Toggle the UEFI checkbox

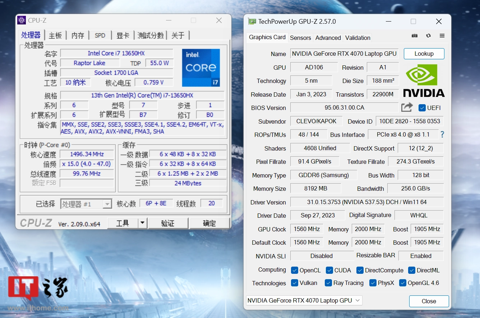click(x=422, y=108)
